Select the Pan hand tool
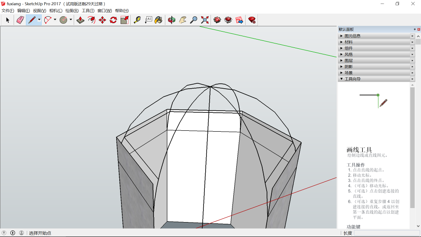The image size is (421, 237). pos(182,20)
